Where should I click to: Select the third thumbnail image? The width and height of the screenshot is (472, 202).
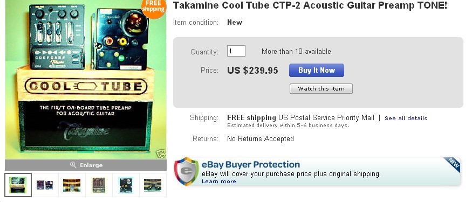72,185
